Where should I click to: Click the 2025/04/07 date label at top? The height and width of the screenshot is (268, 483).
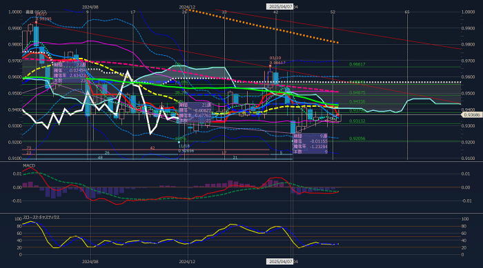tap(279, 6)
